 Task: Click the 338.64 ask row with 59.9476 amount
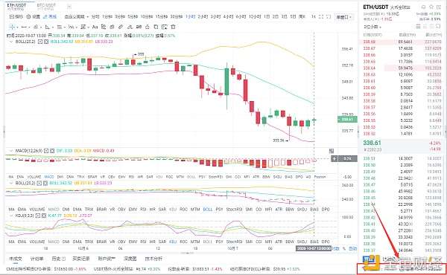tap(402, 68)
